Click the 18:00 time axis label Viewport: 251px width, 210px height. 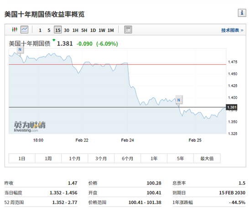tap(38, 140)
